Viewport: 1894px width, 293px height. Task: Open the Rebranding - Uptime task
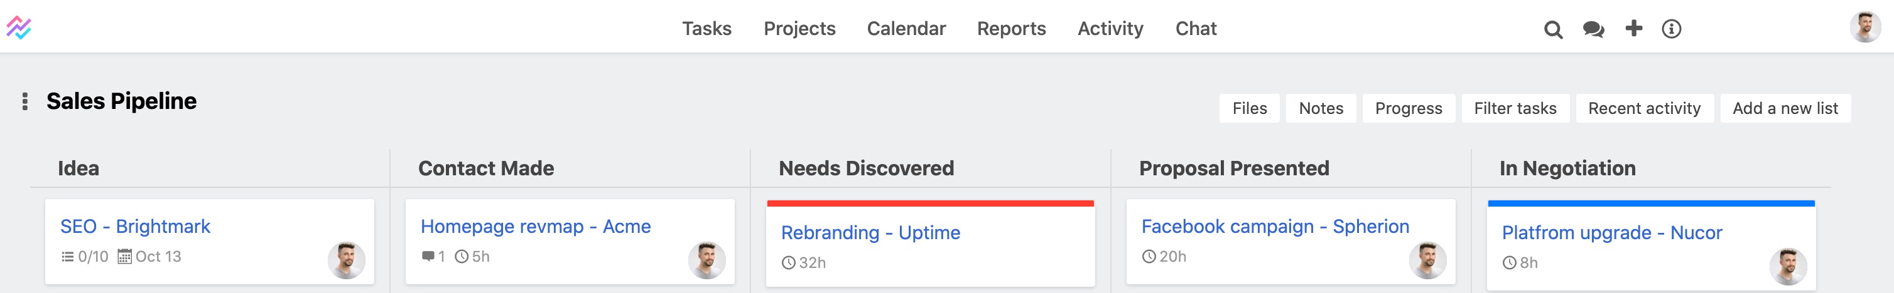[x=870, y=232]
